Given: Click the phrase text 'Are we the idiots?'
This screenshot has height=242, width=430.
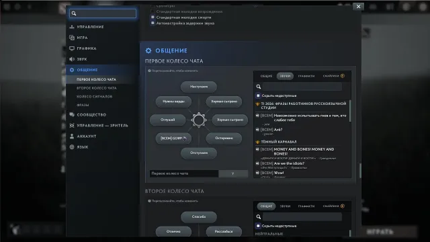Looking at the screenshot, I should pyautogui.click(x=289, y=163).
